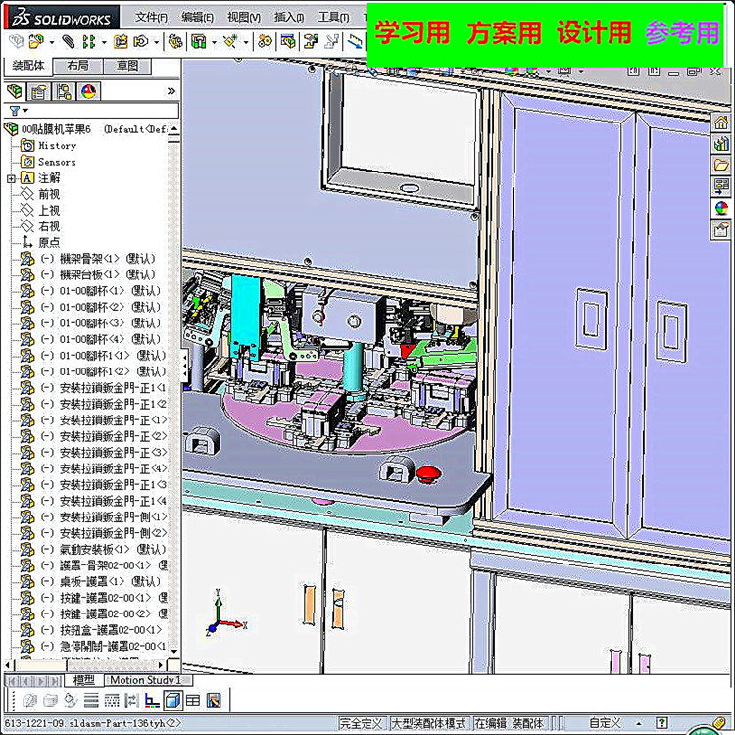
Task: Open Appearances color ball icon in task pane
Action: click(x=721, y=208)
